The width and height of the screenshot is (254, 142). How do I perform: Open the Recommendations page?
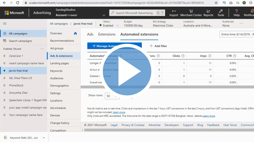(x=62, y=41)
